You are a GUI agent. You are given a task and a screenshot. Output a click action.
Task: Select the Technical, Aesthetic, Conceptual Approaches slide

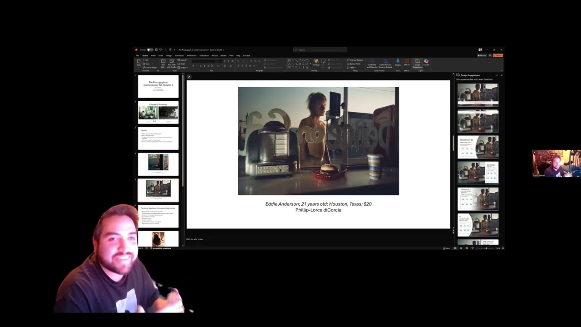158,216
